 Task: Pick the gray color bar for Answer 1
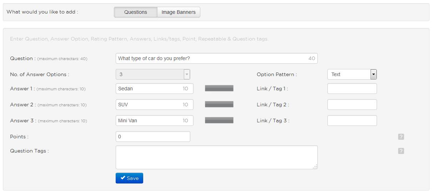(x=219, y=88)
